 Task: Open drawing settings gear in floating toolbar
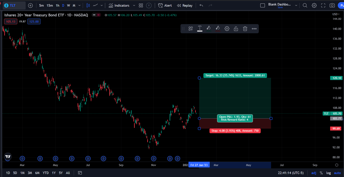pyautogui.click(x=227, y=29)
